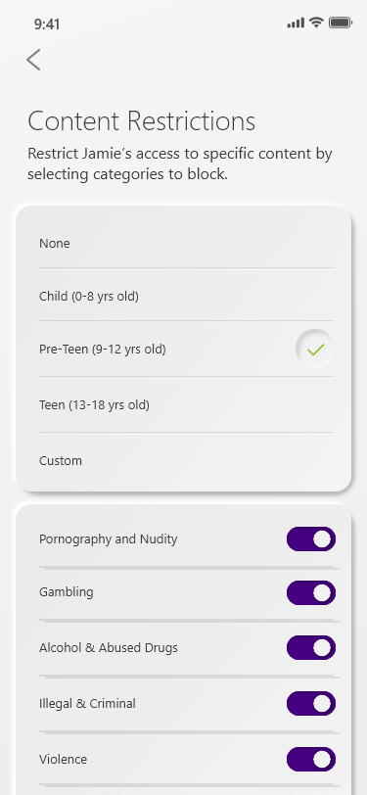Turn off the Gambling switch
The width and height of the screenshot is (367, 795).
coord(311,593)
